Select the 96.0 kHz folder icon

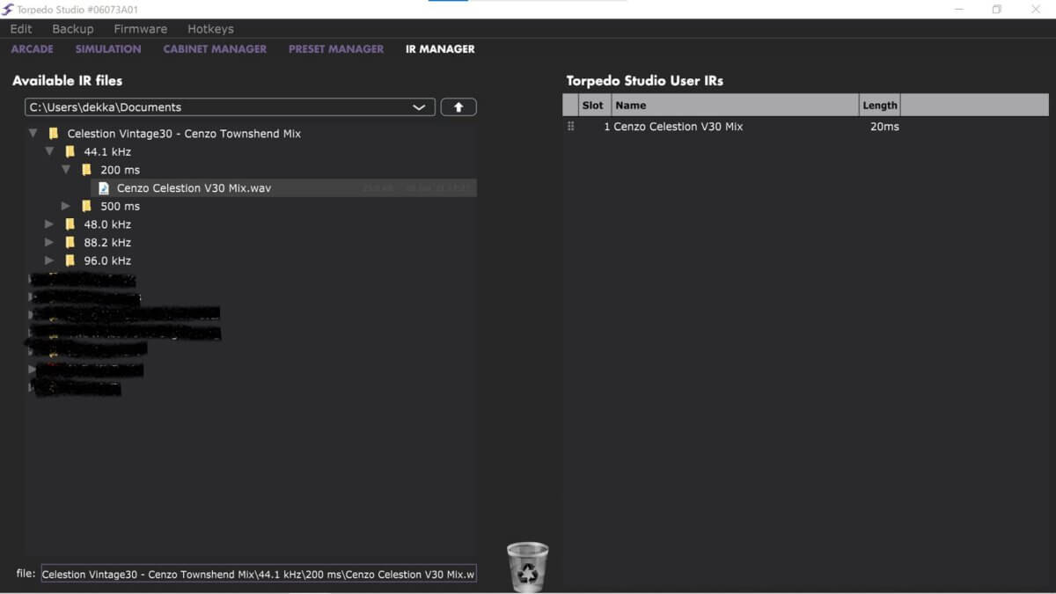70,260
